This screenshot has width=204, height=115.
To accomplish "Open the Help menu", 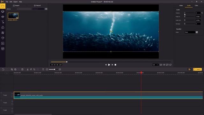I will coord(20,2).
